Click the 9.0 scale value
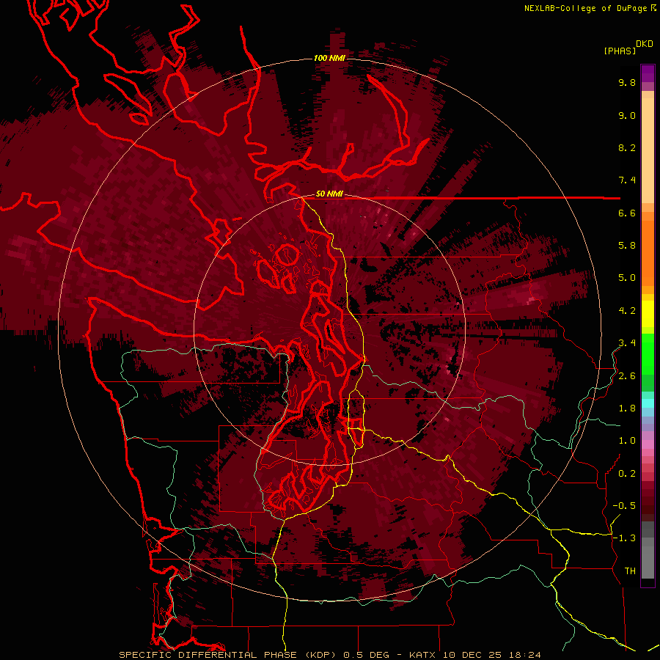The width and height of the screenshot is (660, 660). coord(627,115)
